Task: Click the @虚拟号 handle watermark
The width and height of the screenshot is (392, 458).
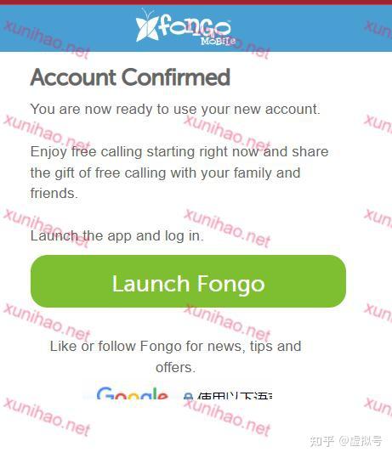Action: click(x=361, y=441)
